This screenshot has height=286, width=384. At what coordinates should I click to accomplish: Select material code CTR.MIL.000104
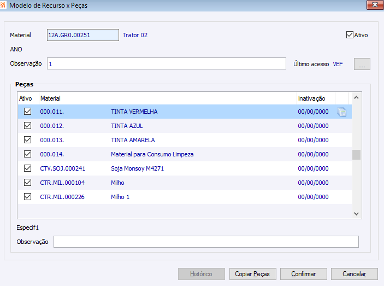click(62, 183)
